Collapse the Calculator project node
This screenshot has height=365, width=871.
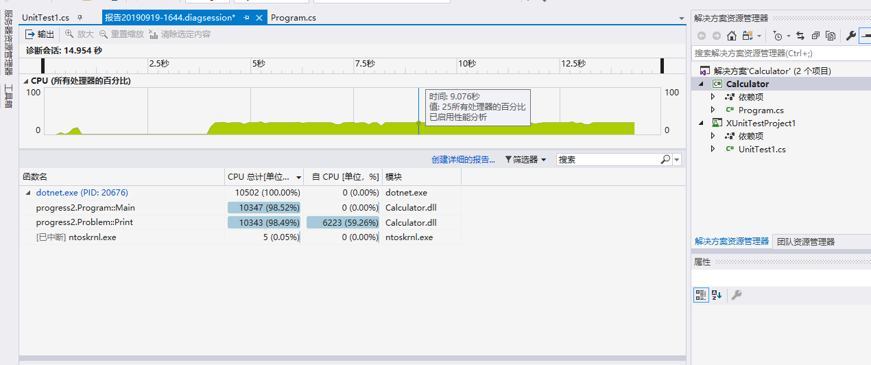tap(702, 84)
